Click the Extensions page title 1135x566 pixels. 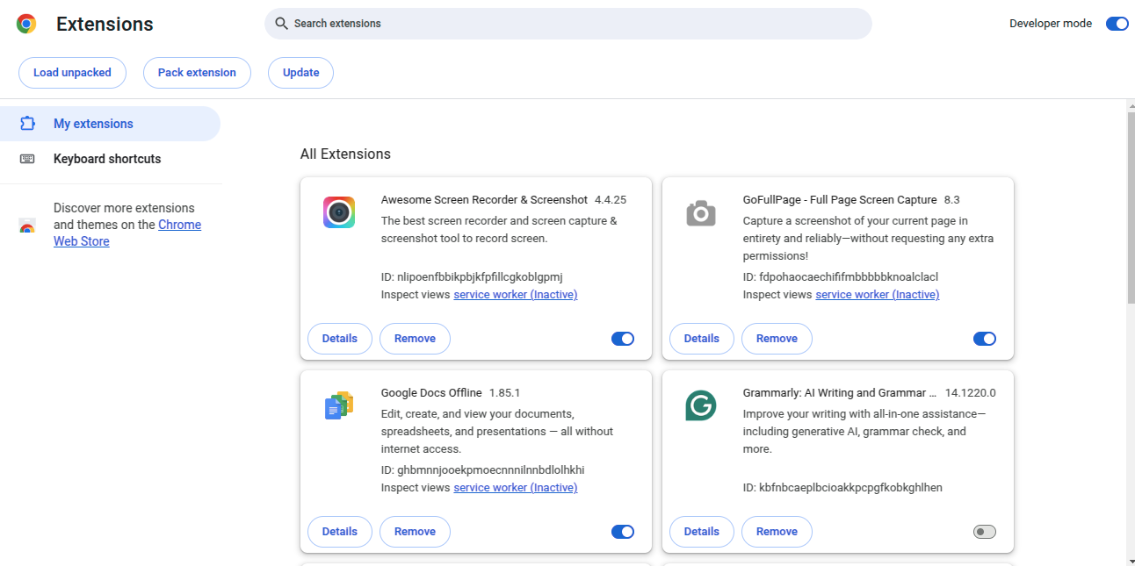(x=105, y=25)
